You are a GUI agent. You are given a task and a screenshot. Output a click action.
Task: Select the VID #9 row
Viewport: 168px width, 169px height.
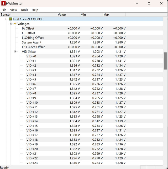[x=94, y=98]
